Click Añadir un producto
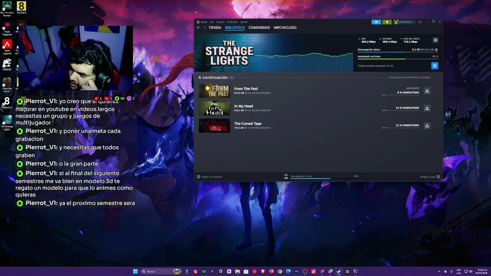Image resolution: width=491 pixels, height=276 pixels. (x=209, y=177)
